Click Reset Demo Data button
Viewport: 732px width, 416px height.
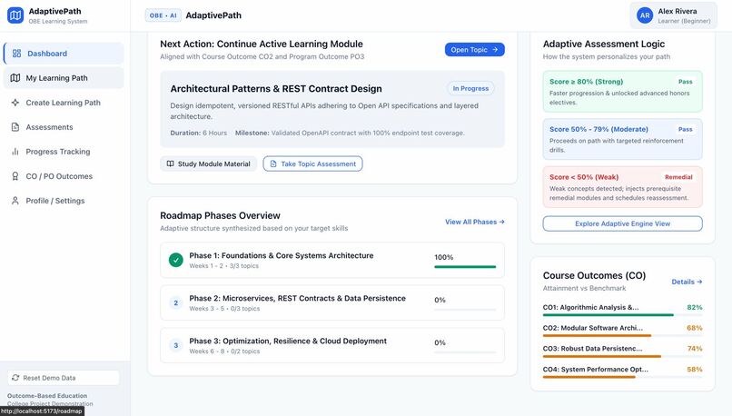click(64, 378)
